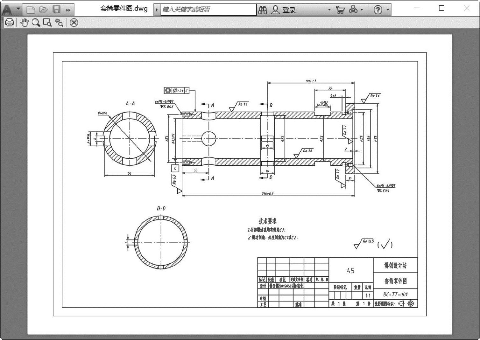Image resolution: width=480 pixels, height=340 pixels.
Task: Click the 登录 sign-in user button
Action: tap(284, 10)
